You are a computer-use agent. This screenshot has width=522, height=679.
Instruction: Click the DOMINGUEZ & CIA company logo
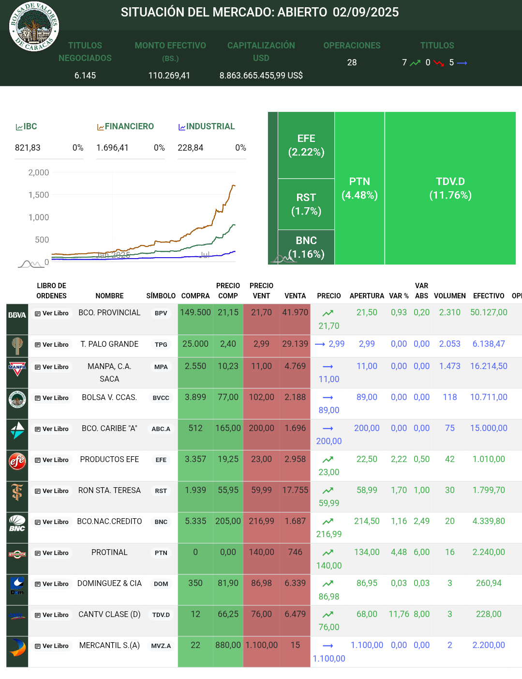pyautogui.click(x=17, y=586)
